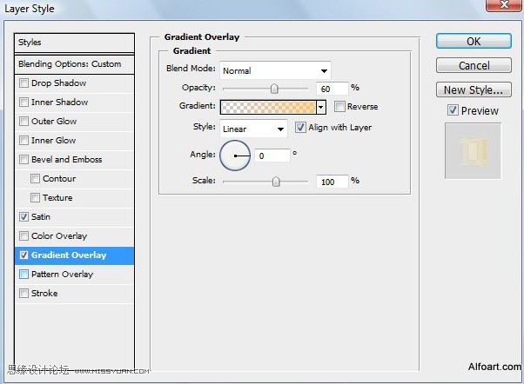Enable the Drop Shadow checkbox
Viewport: 524px width, 384px height.
24,83
